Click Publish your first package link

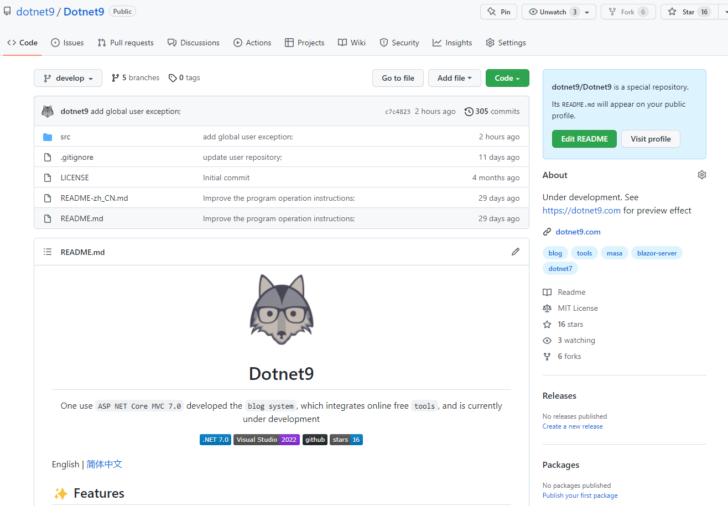(x=580, y=495)
